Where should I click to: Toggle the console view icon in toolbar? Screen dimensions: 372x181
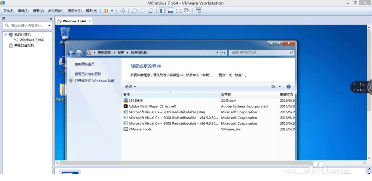(x=198, y=11)
